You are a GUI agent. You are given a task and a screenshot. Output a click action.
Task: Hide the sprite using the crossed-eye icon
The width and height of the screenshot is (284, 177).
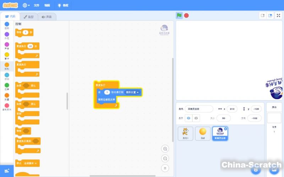coord(196,118)
